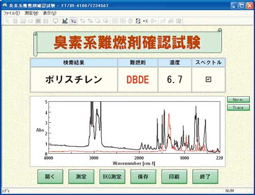Click the red DBDE cell
This screenshot has width=255, height=195.
[x=138, y=79]
